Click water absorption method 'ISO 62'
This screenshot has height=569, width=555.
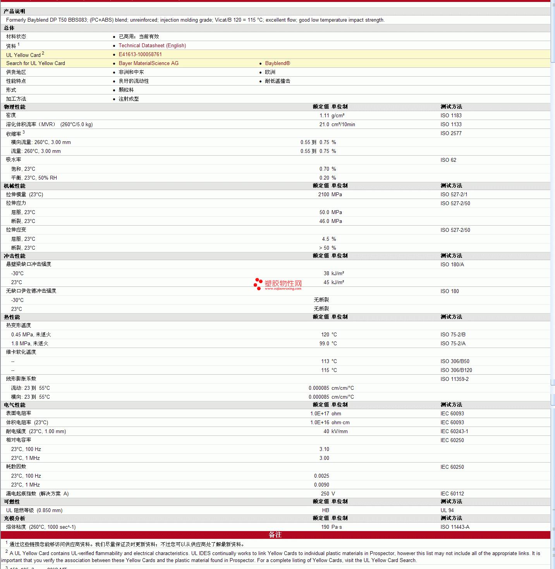(448, 160)
